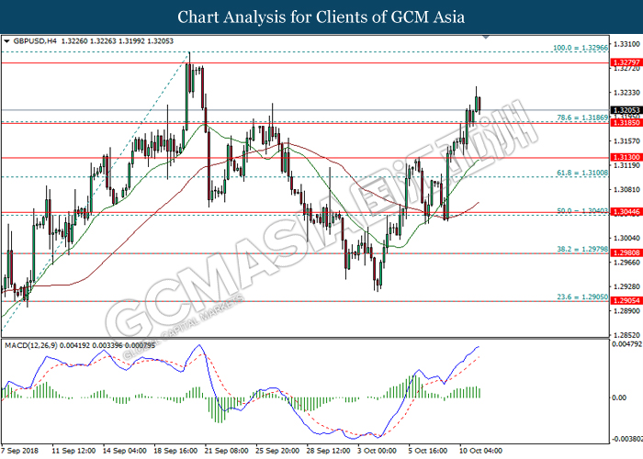Select the red 1.29054 price label
Viewport: 643px width, 459px height.
coord(626,301)
